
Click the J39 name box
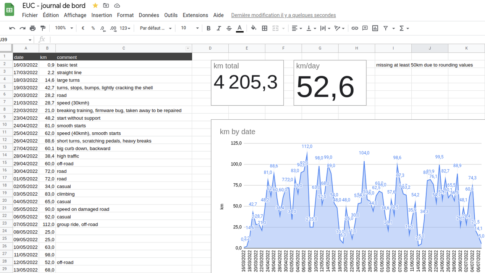14,40
